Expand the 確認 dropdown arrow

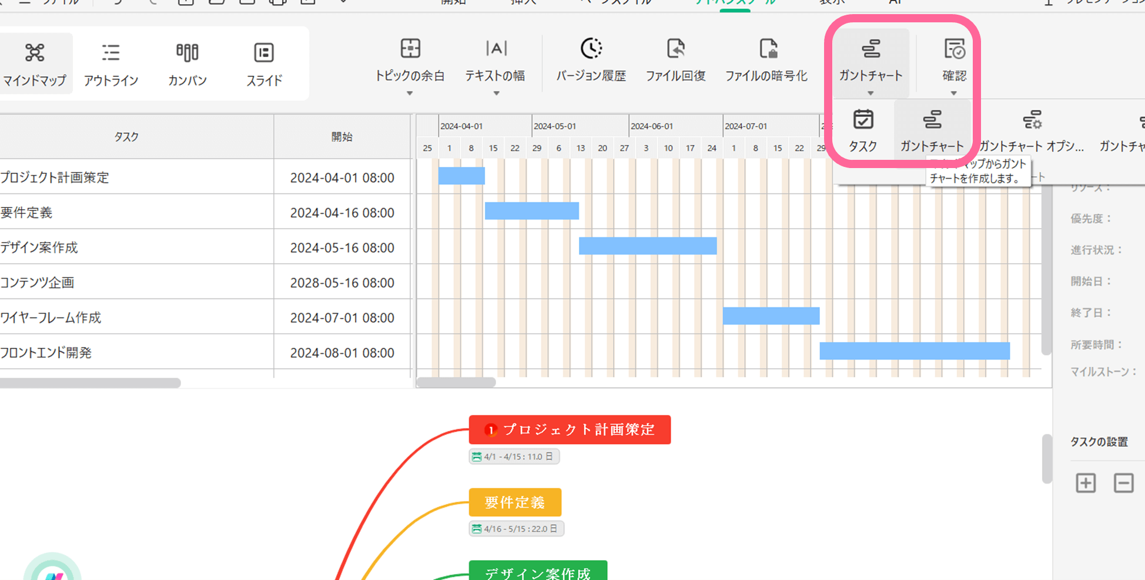coord(954,93)
